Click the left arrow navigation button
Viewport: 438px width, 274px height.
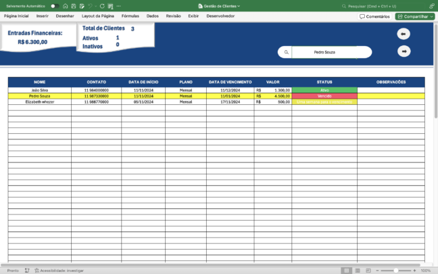404,34
